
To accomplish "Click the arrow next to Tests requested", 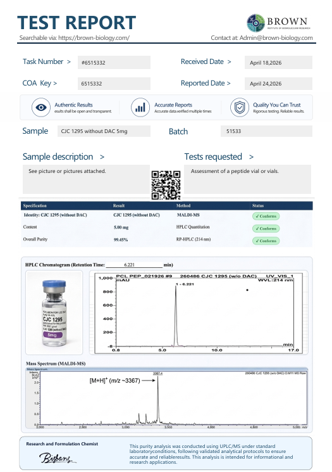I will [x=251, y=157].
